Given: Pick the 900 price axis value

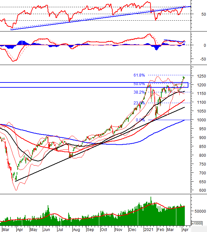Looking at the screenshot, I should coord(202,138).
